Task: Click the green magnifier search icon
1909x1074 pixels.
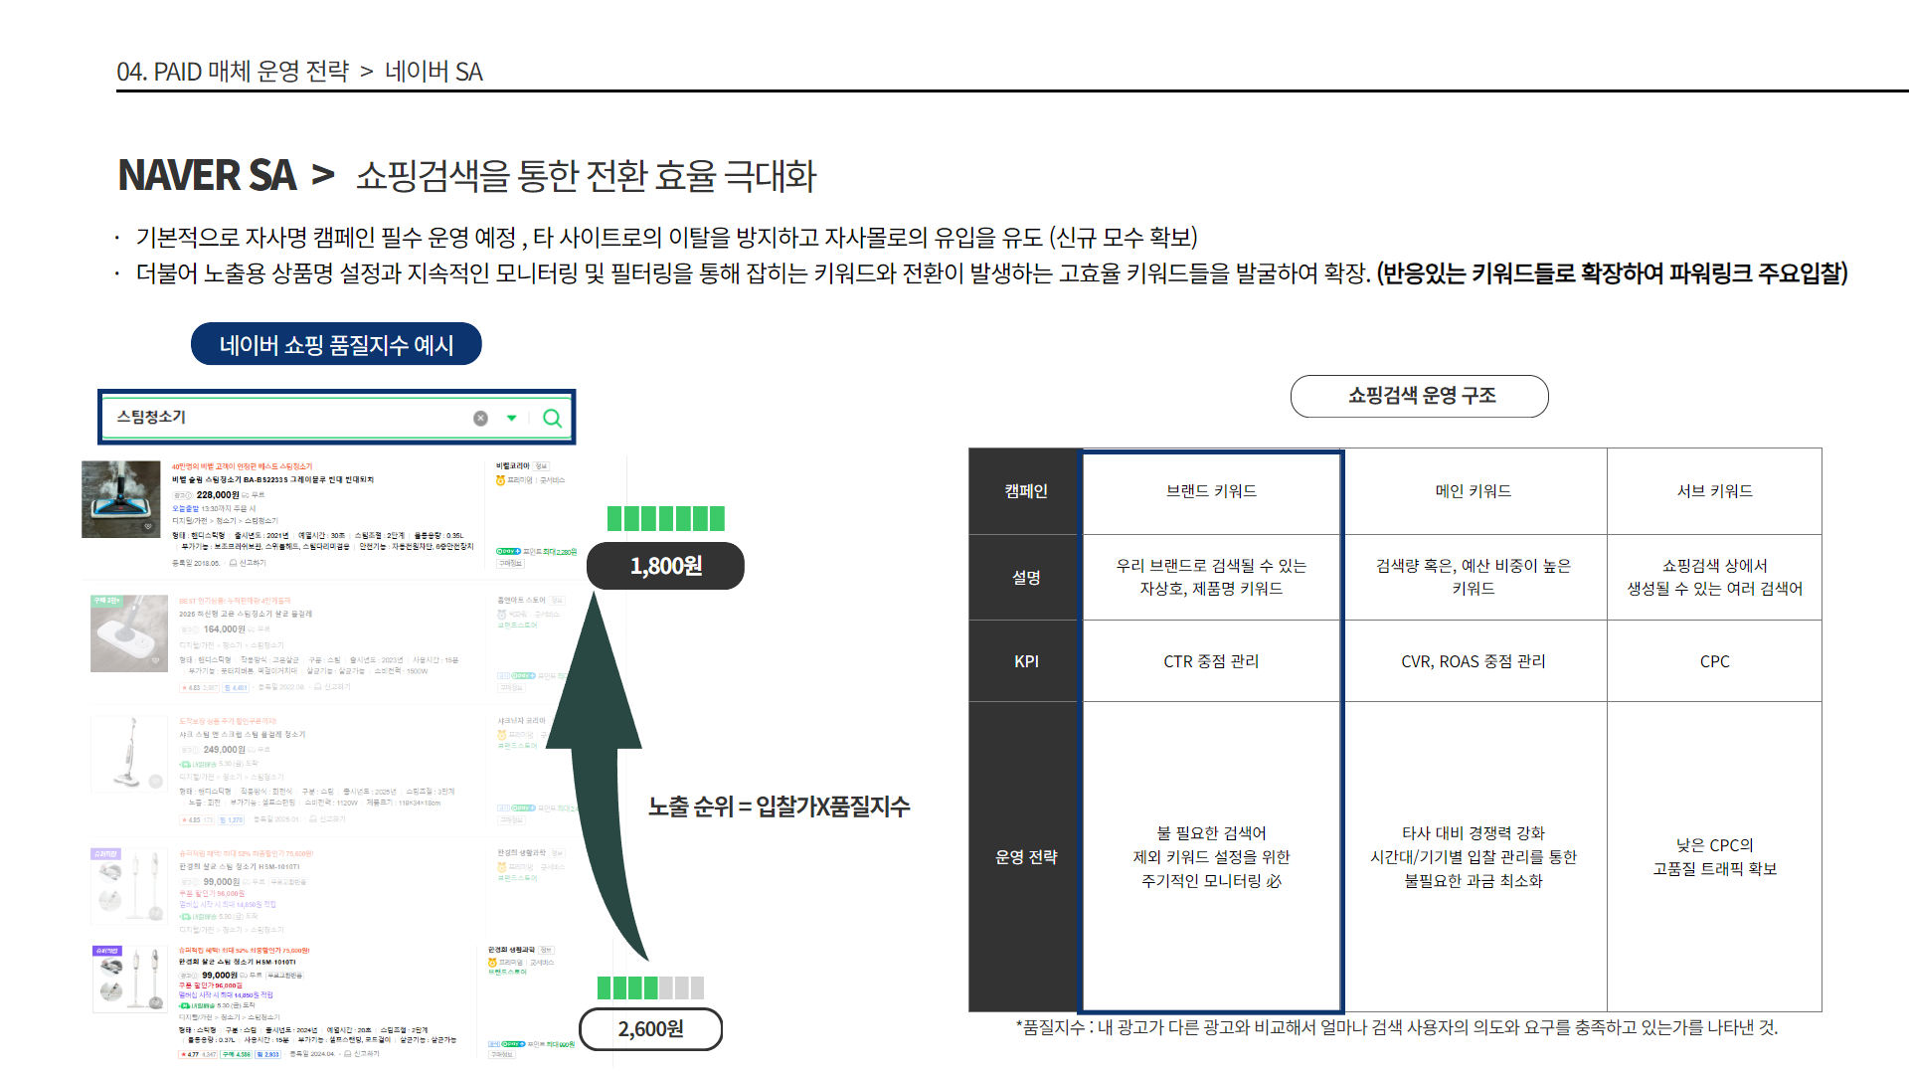Action: pos(552,419)
